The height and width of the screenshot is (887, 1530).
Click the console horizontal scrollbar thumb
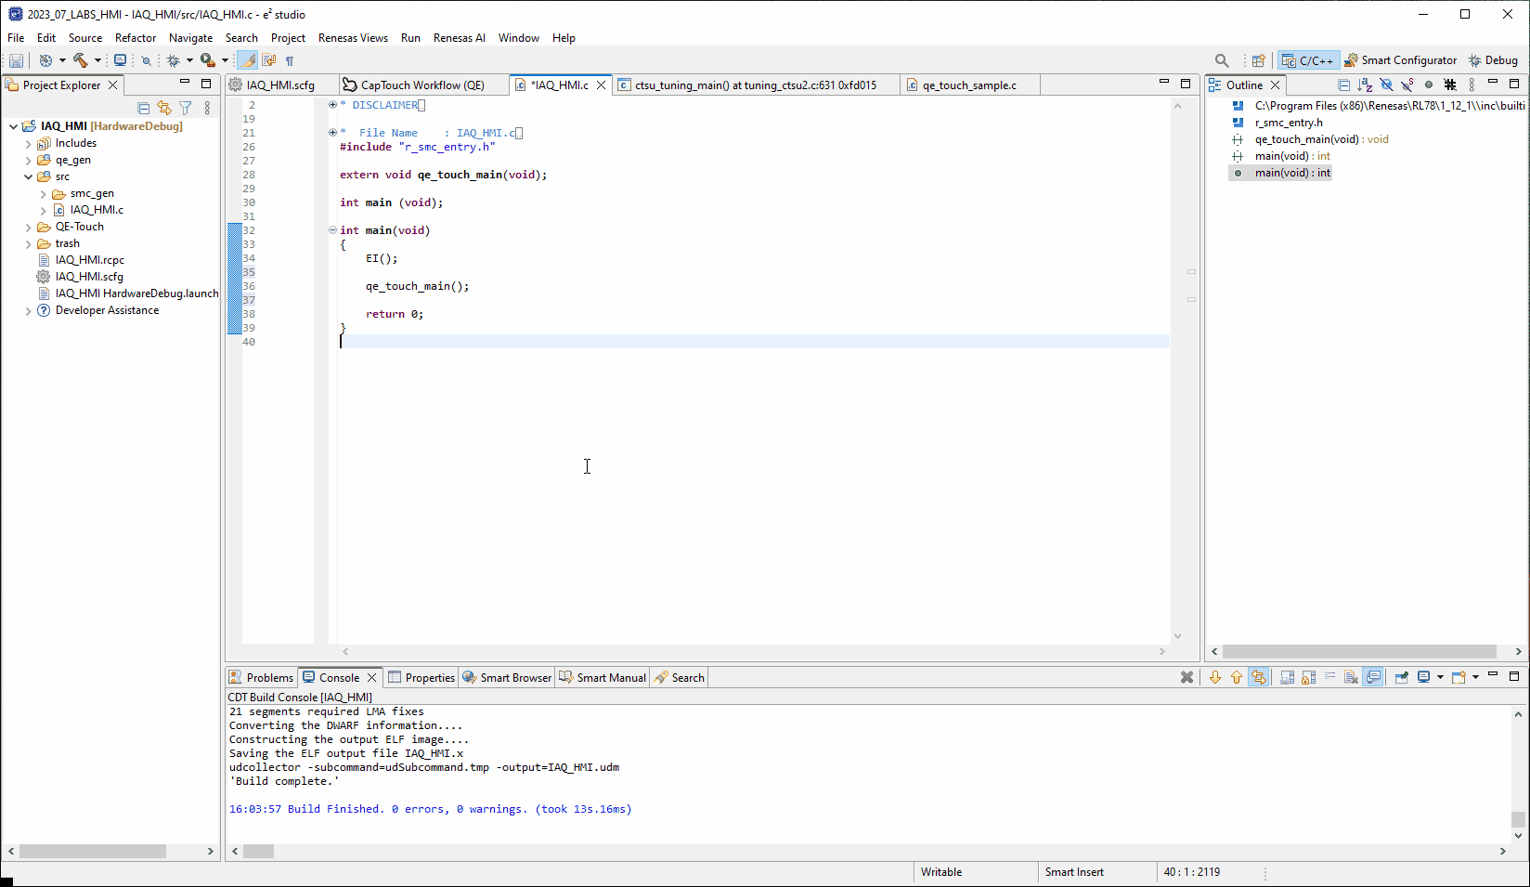pos(259,851)
